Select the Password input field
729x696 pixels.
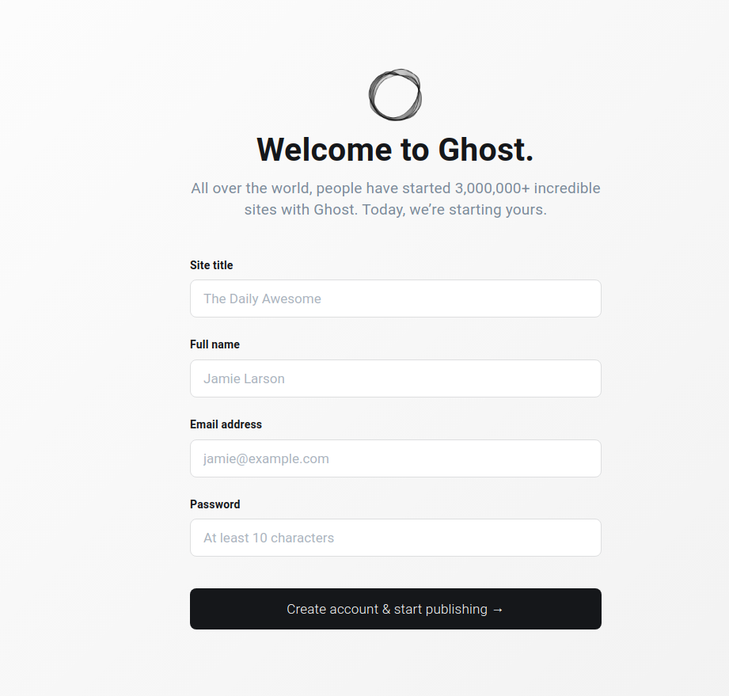[x=396, y=538]
